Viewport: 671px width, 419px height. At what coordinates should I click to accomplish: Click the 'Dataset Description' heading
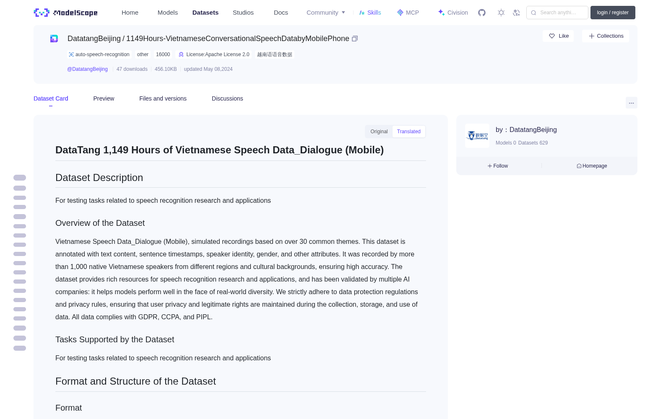click(99, 178)
